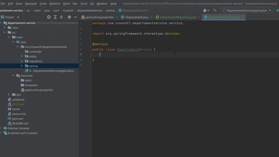Expand the .mvn folder
Image resolution: width=279 pixels, height=157 pixels.
5,27
